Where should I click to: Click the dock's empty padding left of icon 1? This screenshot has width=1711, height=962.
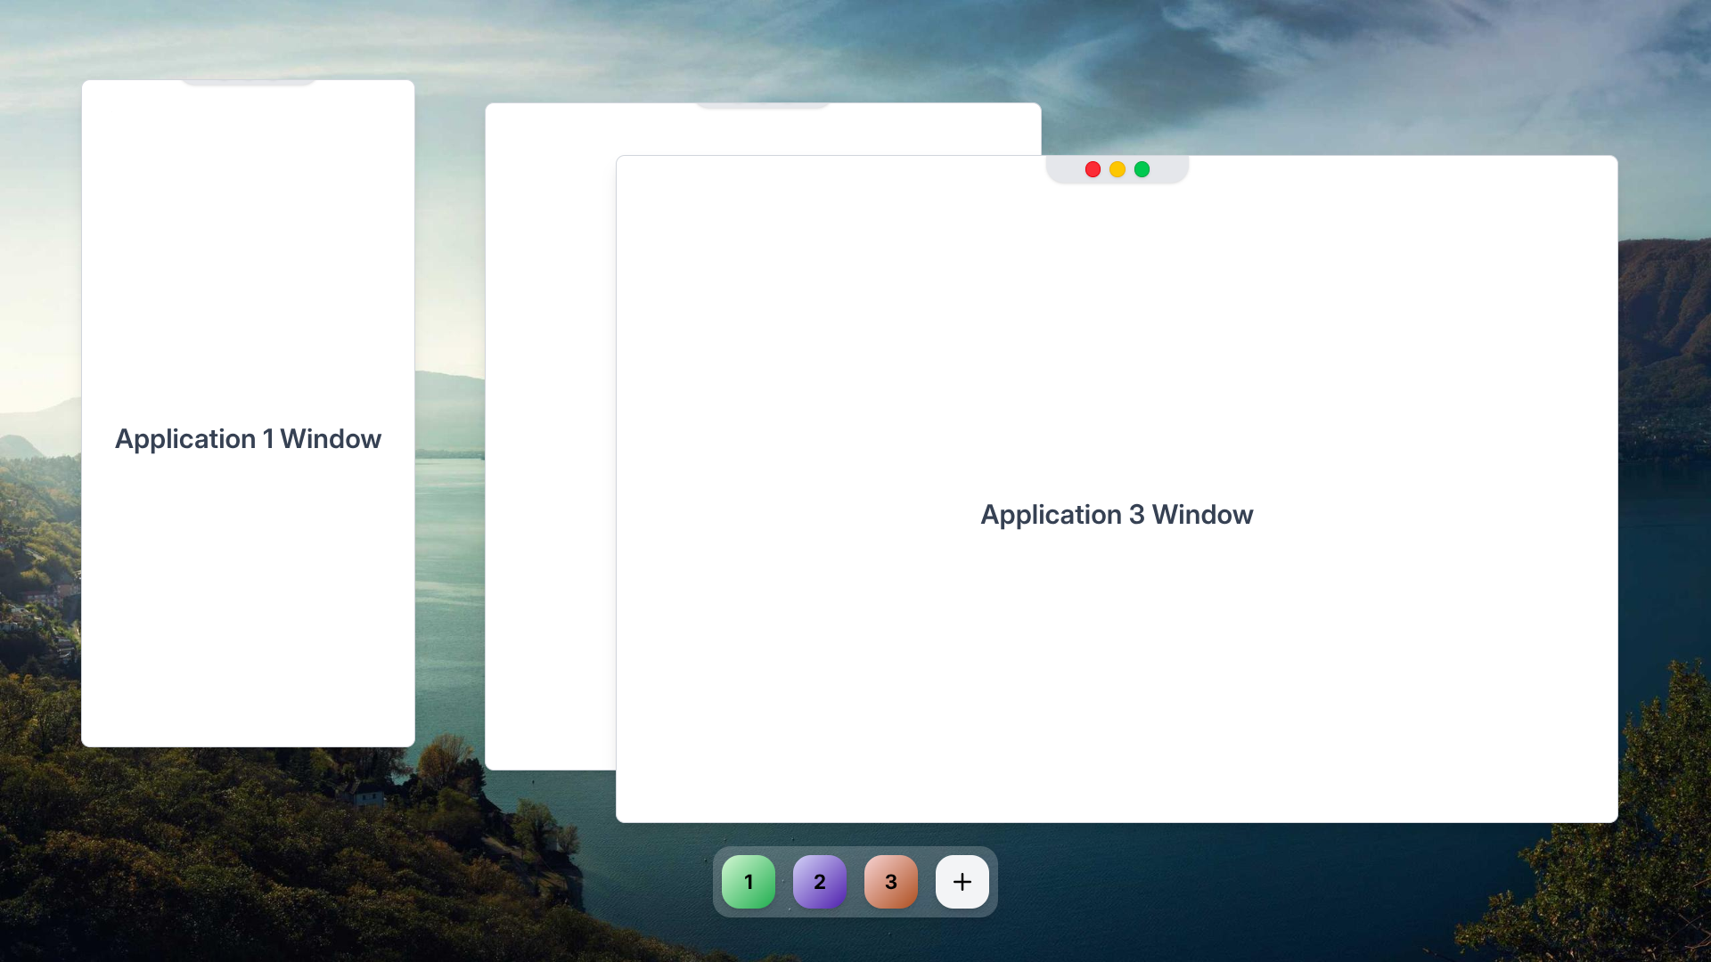717,882
